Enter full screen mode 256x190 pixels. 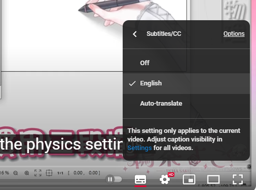point(238,179)
